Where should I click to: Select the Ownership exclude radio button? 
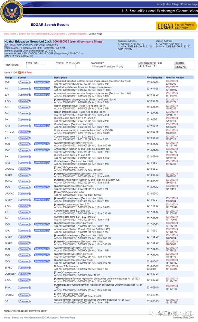click(x=105, y=66)
